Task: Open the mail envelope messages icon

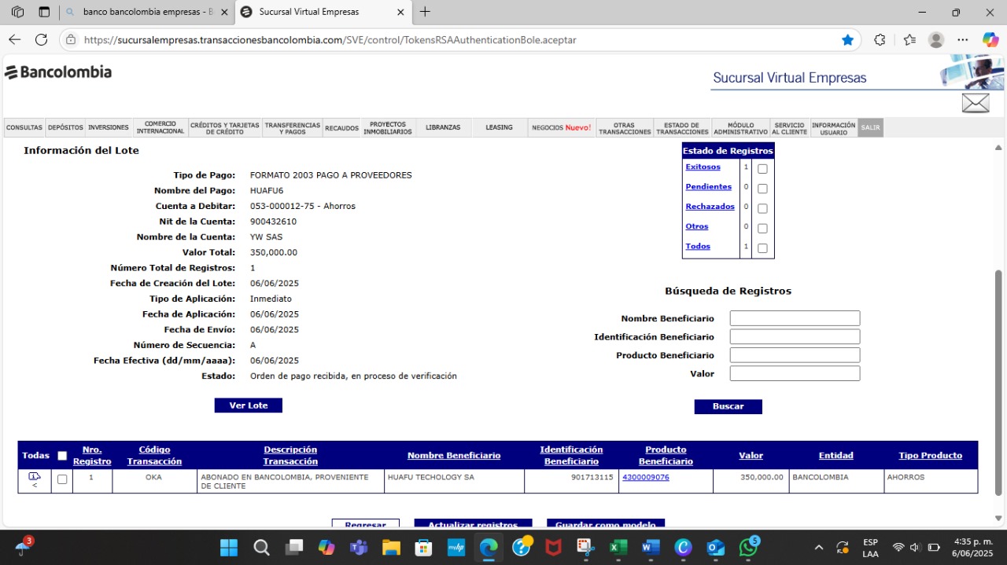Action: (976, 103)
